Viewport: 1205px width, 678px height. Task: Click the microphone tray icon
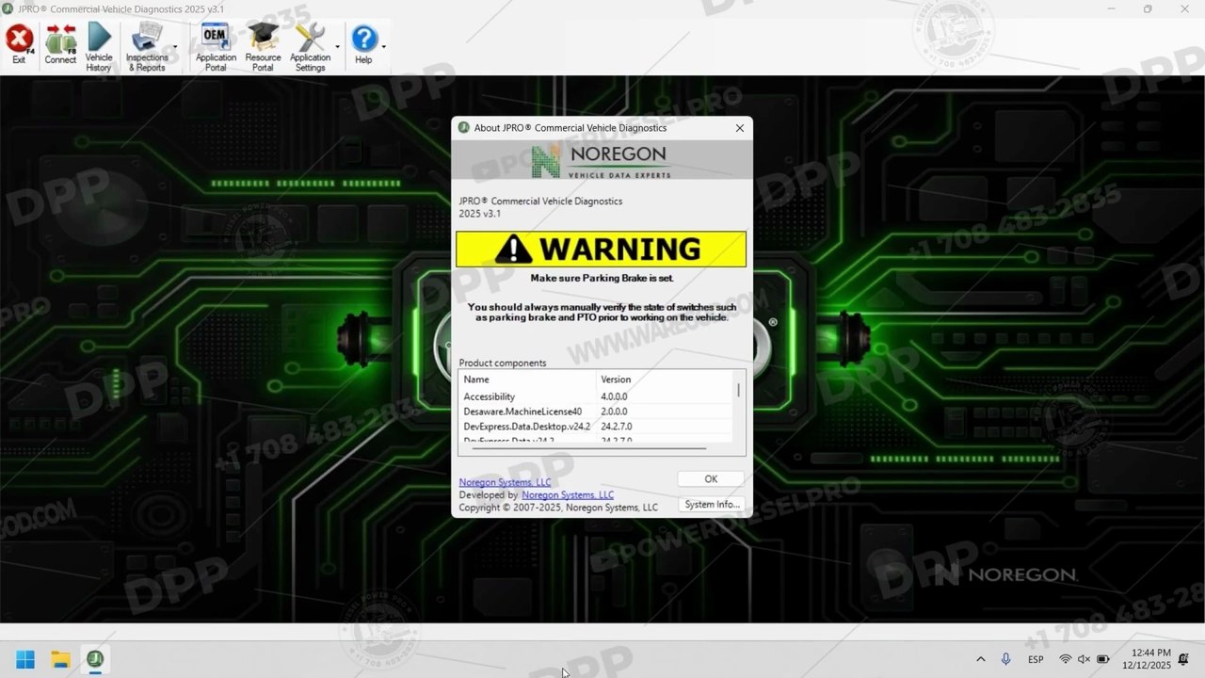click(1005, 659)
